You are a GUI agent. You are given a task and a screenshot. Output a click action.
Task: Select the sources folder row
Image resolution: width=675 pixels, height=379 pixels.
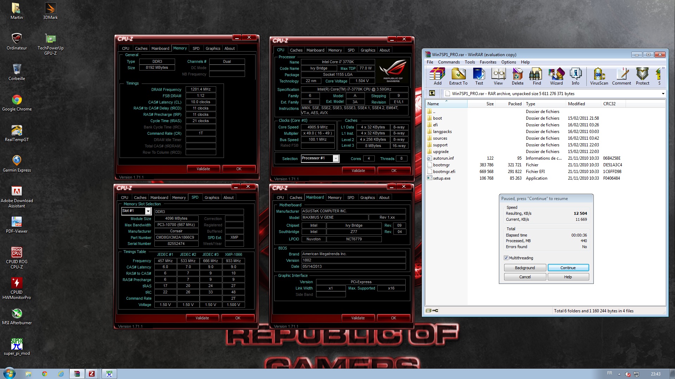pyautogui.click(x=546, y=138)
